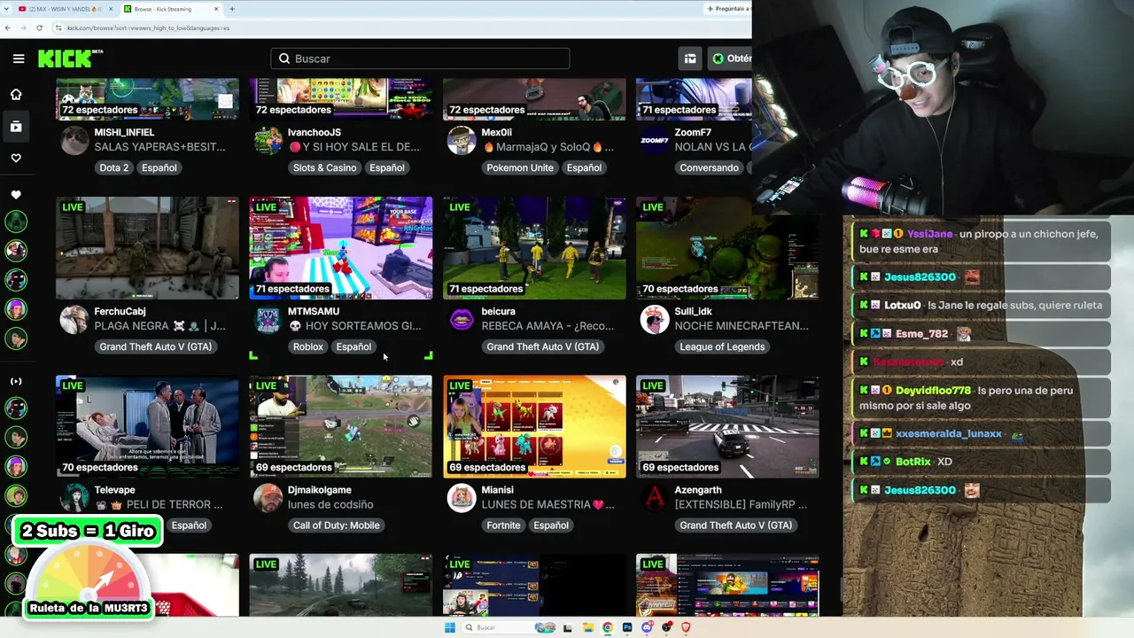Select the League of Legends category tag

722,346
